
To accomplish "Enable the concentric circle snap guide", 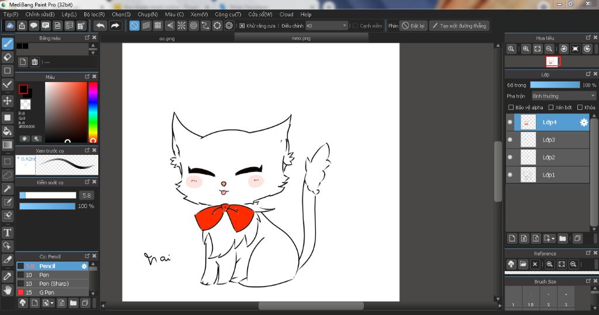I will [194, 26].
